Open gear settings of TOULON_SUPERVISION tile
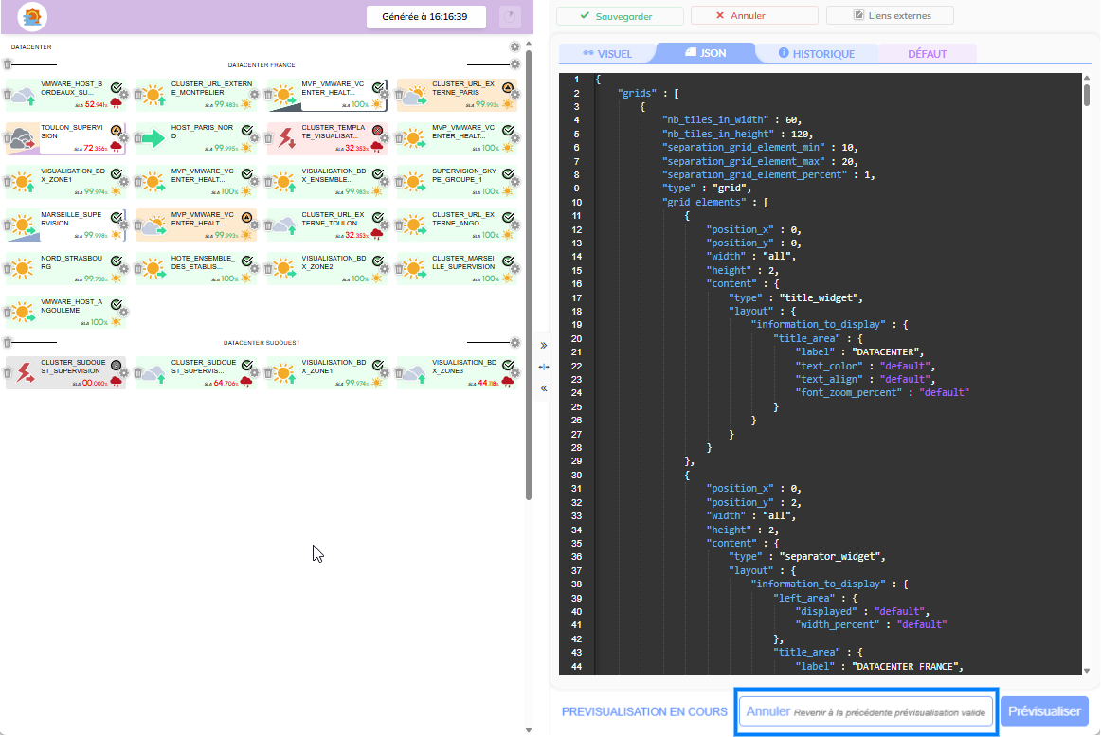The height and width of the screenshot is (737, 1101). point(124,138)
